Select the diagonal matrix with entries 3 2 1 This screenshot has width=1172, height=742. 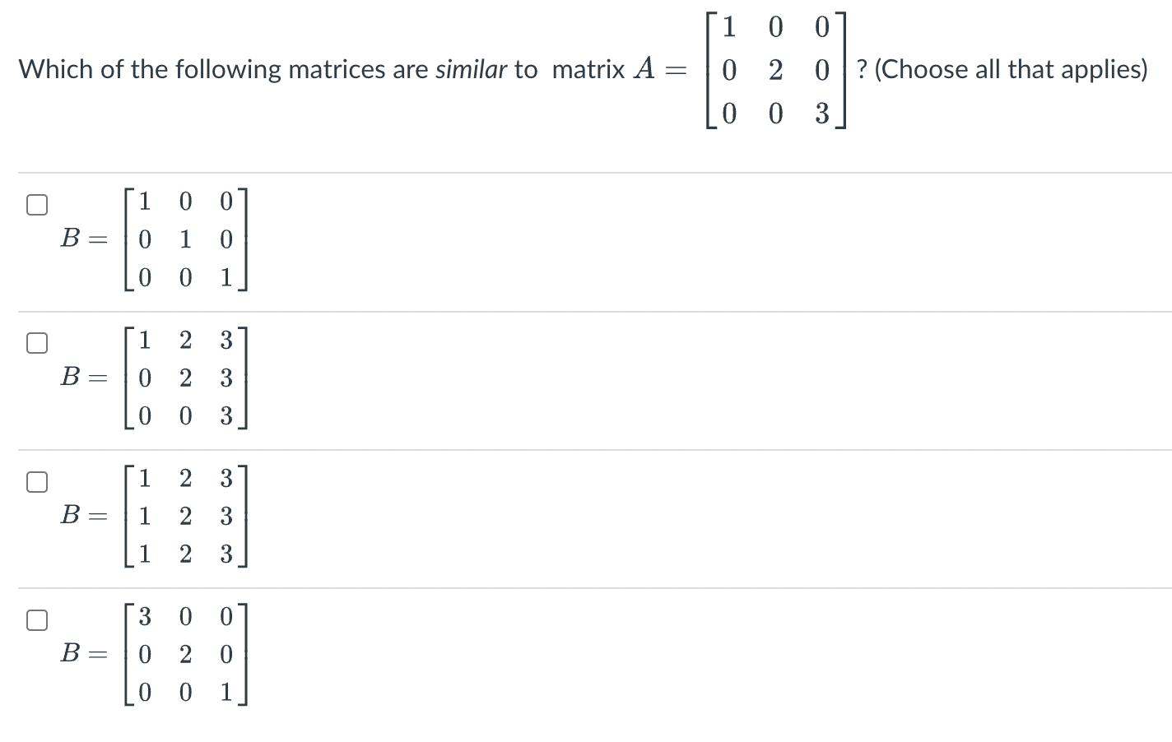(x=36, y=619)
